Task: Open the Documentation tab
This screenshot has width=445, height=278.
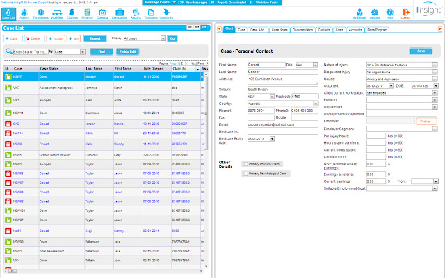Action: 302,30
